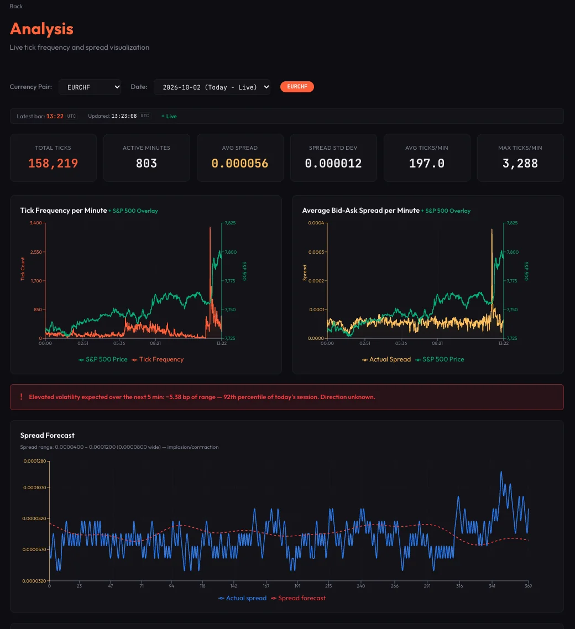Select the Avg Spread value 0.000056
This screenshot has width=575, height=629.
pos(240,163)
